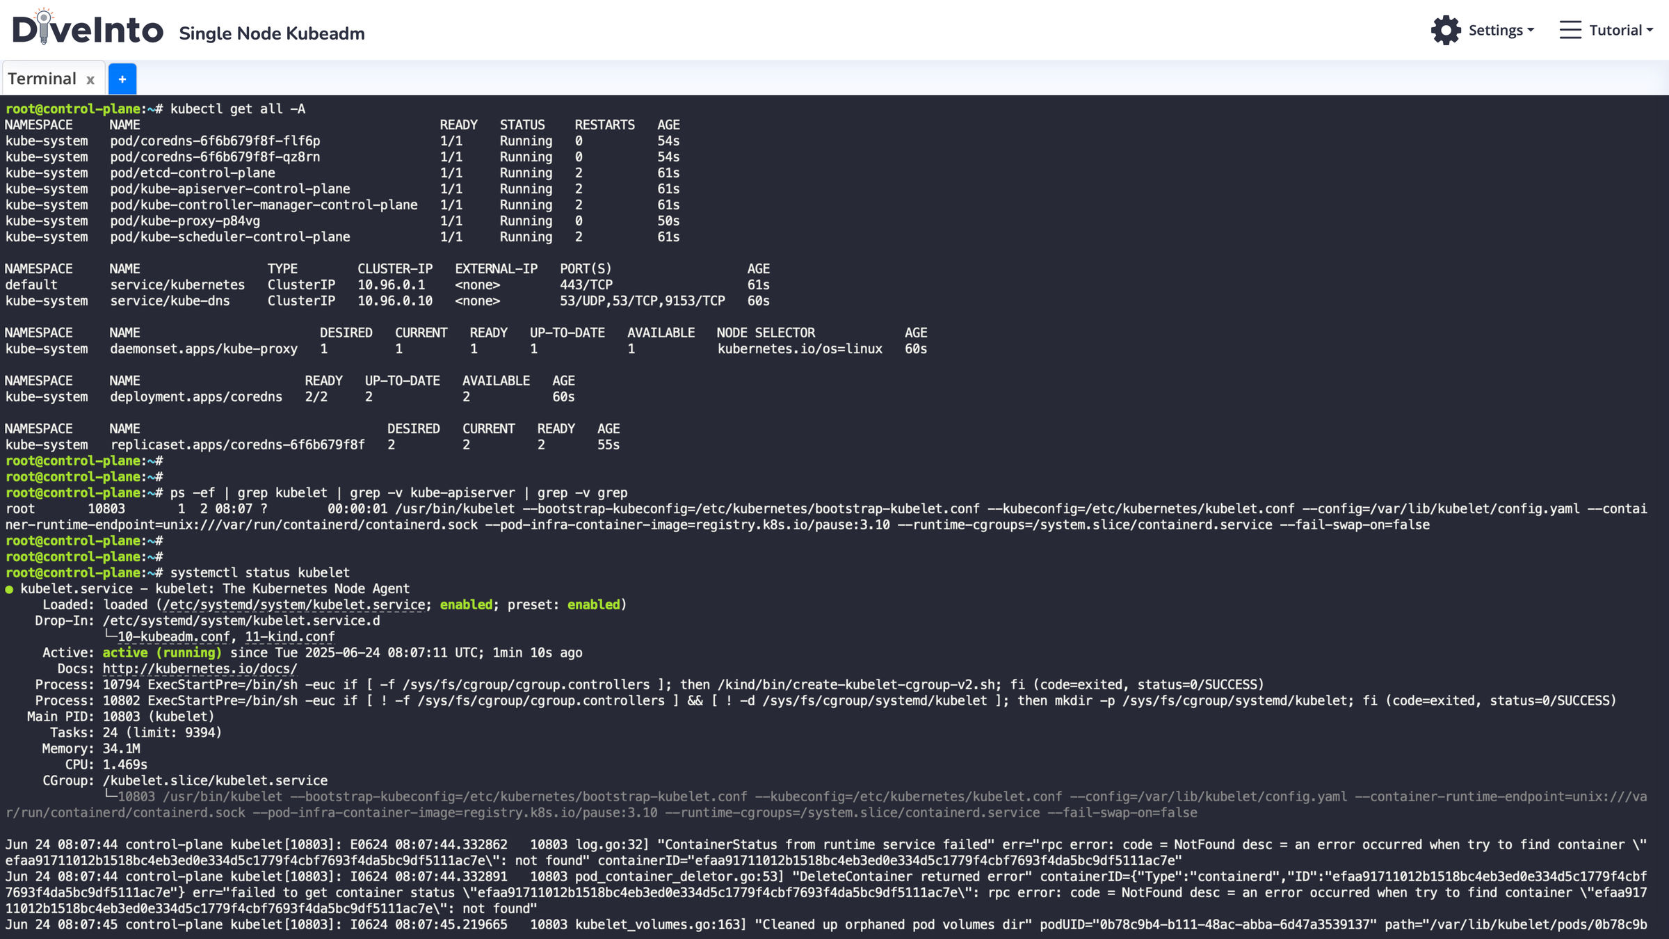Click the 10-kubeadm.conf drop-in link
This screenshot has height=939, width=1669.
[x=174, y=636]
